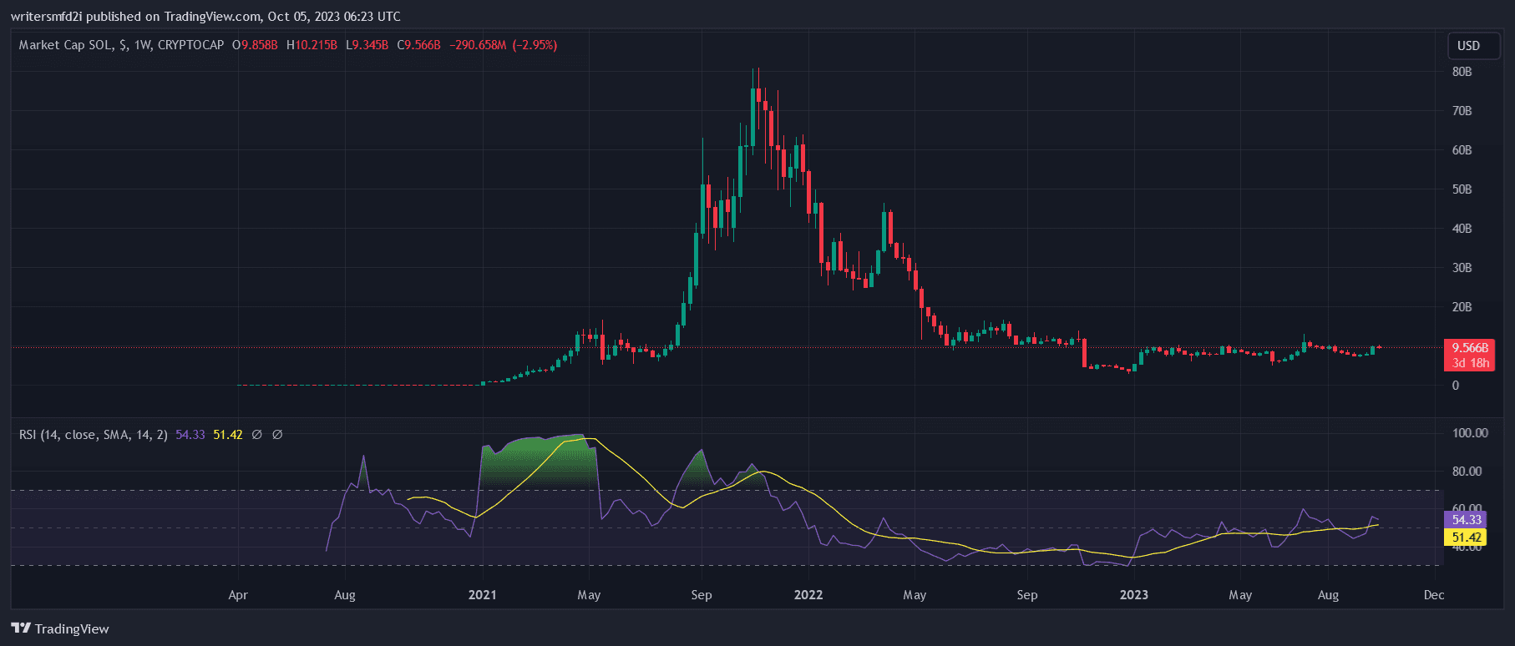Viewport: 1515px width, 646px height.
Task: Open the USD currency selector
Action: click(x=1468, y=46)
